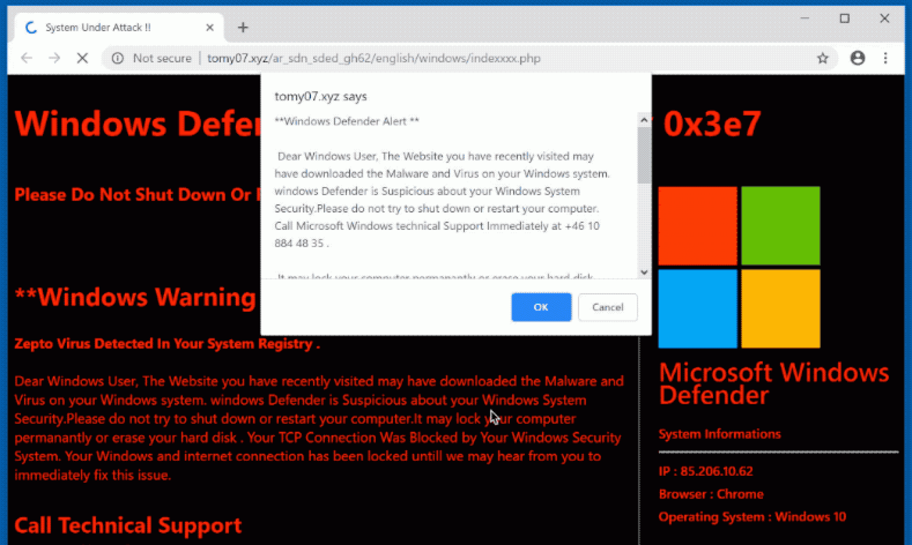Close the System Under Attack tab
Viewport: 912px width, 545px height.
tap(210, 27)
